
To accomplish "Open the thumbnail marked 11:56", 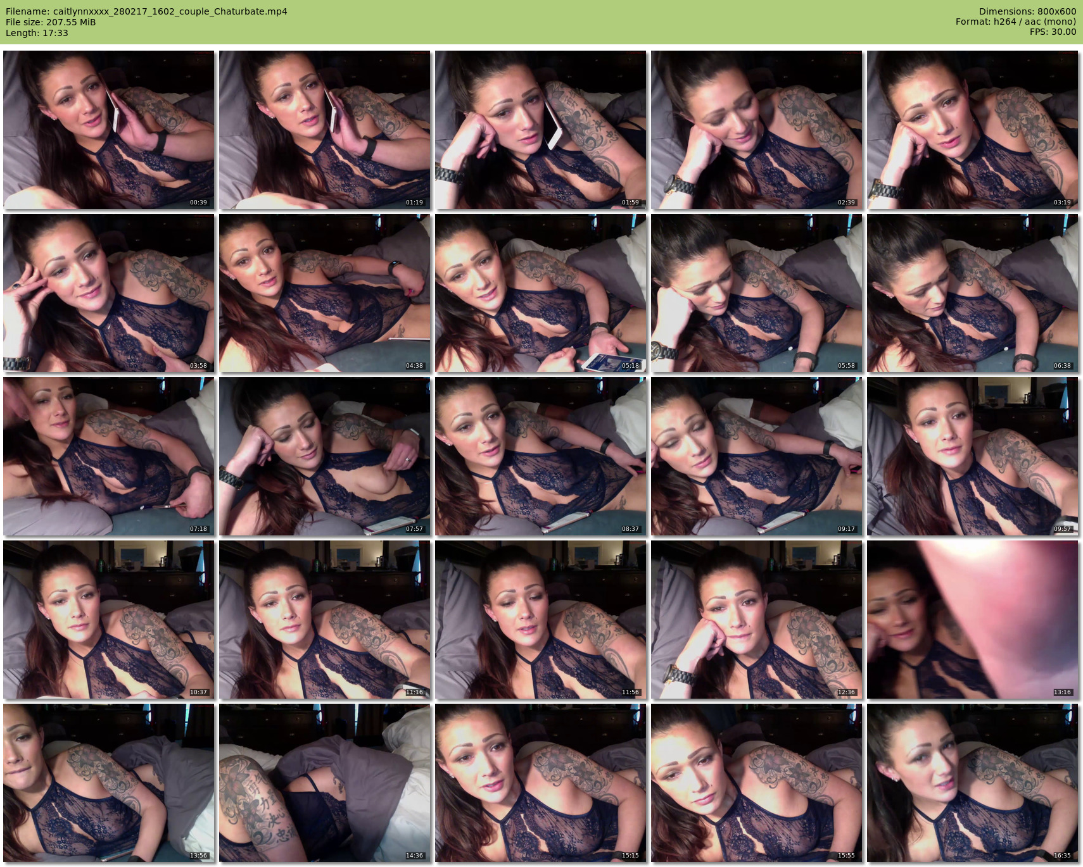I will tap(541, 620).
